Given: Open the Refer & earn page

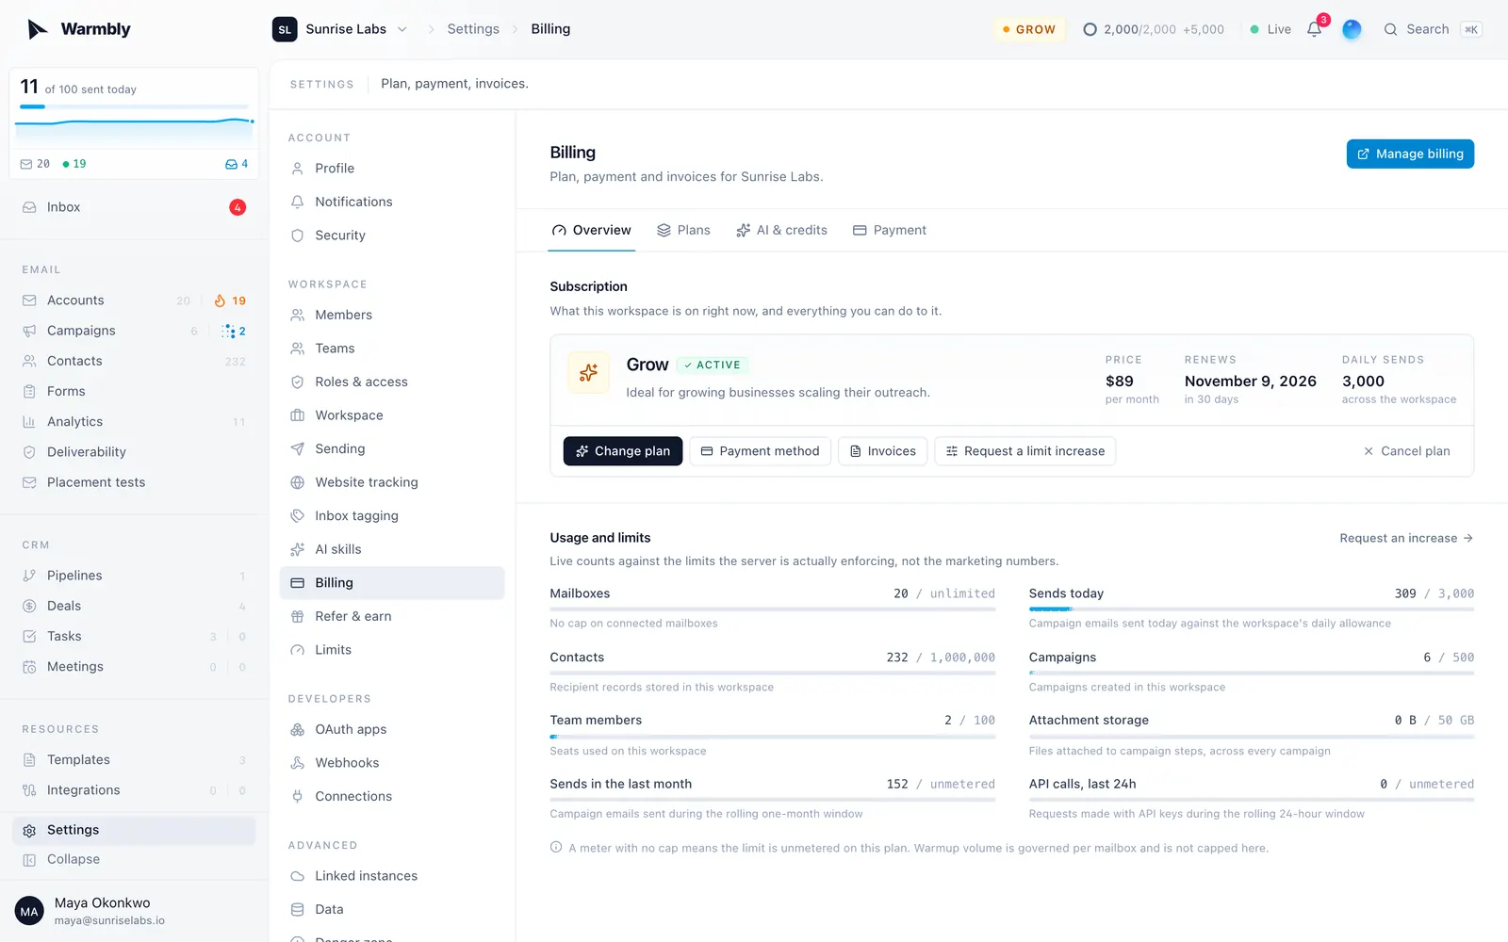Looking at the screenshot, I should [392, 616].
